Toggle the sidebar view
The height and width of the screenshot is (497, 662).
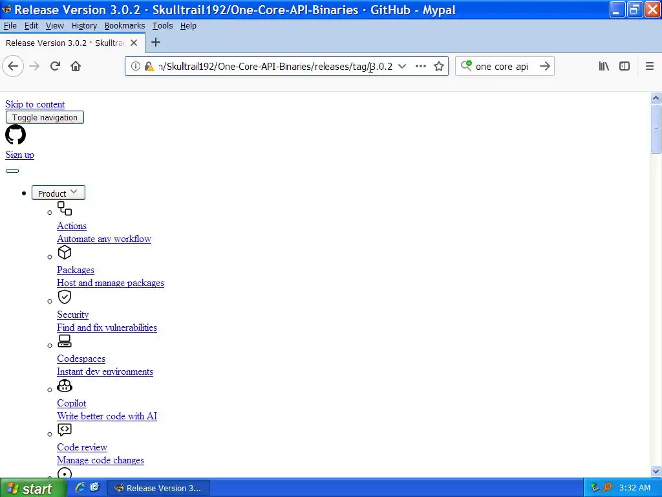coord(625,67)
